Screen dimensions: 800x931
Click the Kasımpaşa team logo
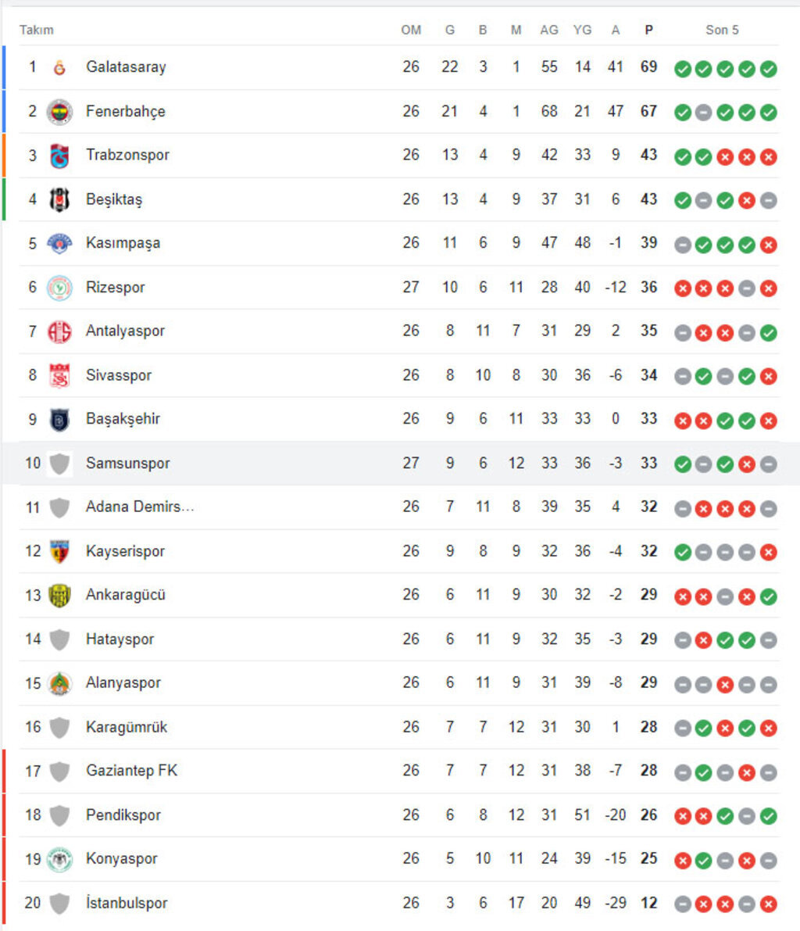(59, 243)
